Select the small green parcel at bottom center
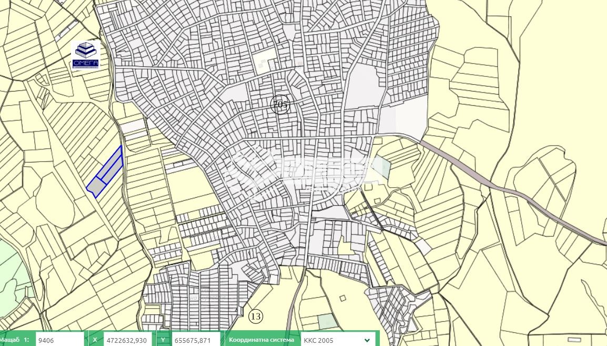This screenshot has width=607, height=346. [x=327, y=321]
